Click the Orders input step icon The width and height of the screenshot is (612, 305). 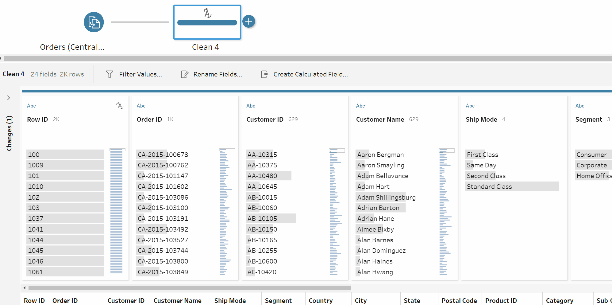(94, 22)
